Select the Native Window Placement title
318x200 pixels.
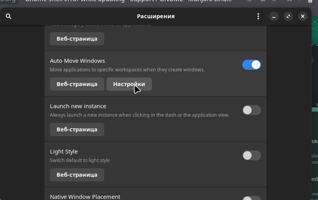coord(85,197)
